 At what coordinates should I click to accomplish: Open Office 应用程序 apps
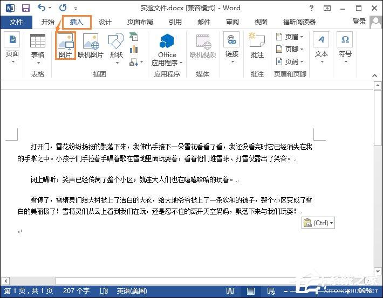tap(167, 50)
